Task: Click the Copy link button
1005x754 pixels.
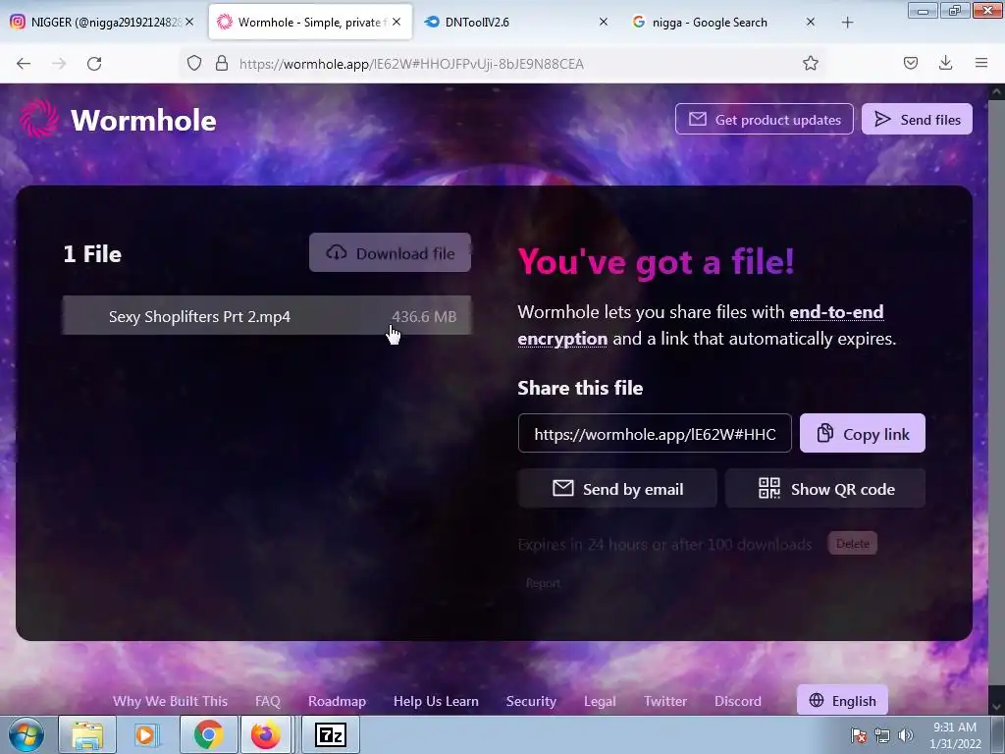Action: point(862,433)
